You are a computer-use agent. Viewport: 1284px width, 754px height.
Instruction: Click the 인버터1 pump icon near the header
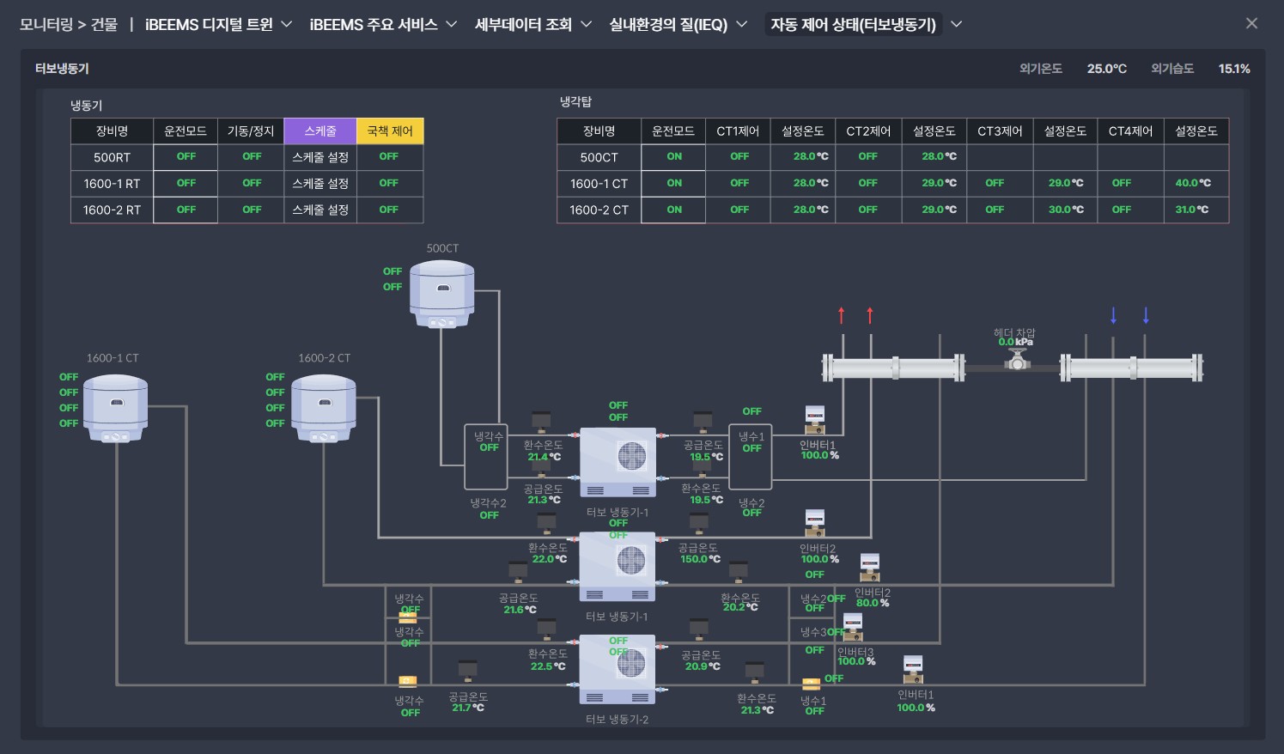[814, 420]
